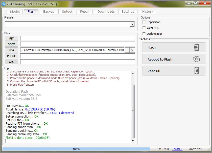Close the Z3X Samsung Tool window
Image resolution: width=212 pixels, height=153 pixels.
[x=205, y=3]
